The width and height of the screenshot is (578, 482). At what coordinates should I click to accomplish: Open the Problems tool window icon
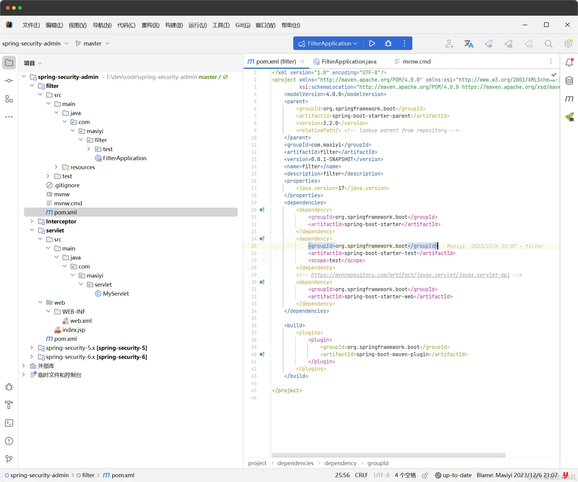point(9,441)
